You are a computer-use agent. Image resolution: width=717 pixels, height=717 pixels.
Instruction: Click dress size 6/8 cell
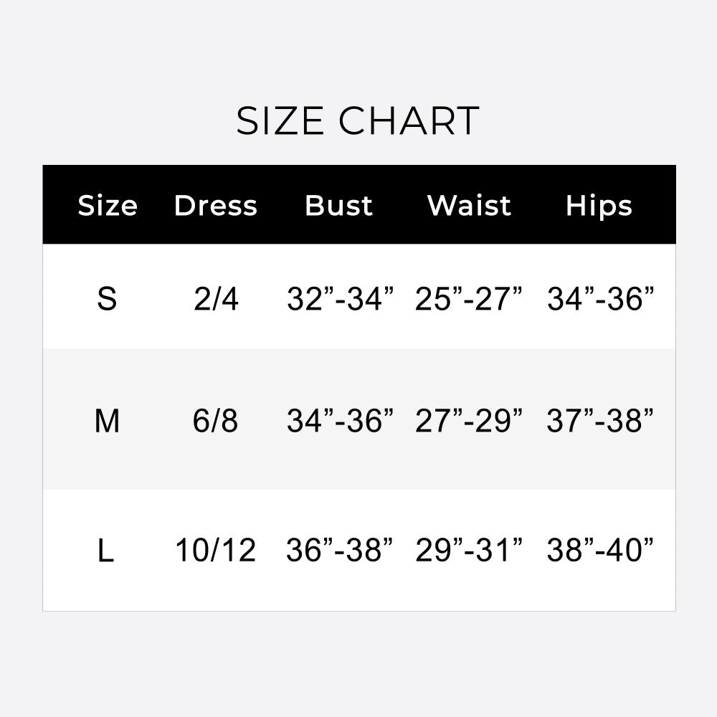pyautogui.click(x=215, y=421)
